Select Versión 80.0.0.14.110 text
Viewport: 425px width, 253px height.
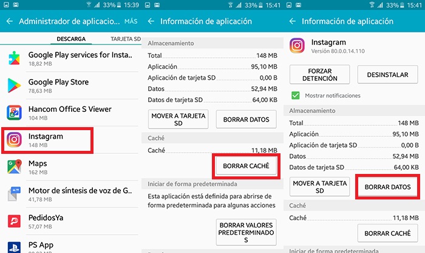(x=338, y=51)
